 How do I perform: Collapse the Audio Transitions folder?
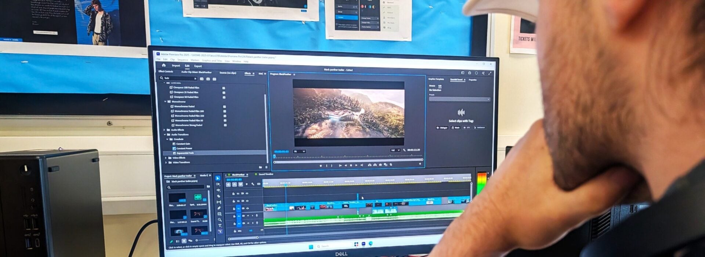164,135
